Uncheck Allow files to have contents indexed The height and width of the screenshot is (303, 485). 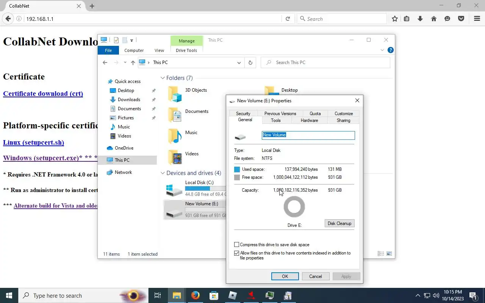point(237,253)
